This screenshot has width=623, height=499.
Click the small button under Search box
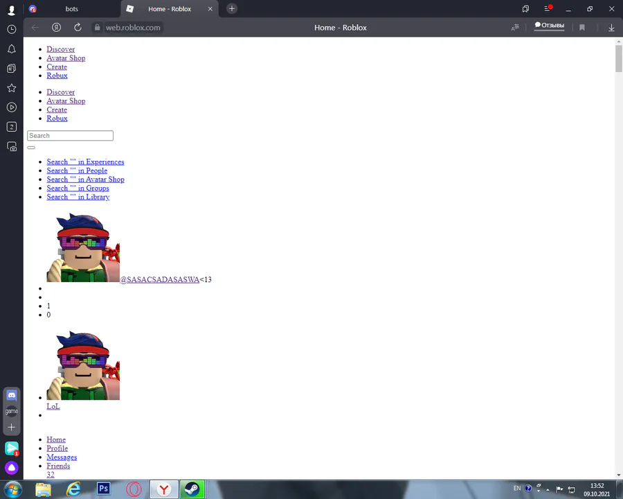tap(31, 148)
